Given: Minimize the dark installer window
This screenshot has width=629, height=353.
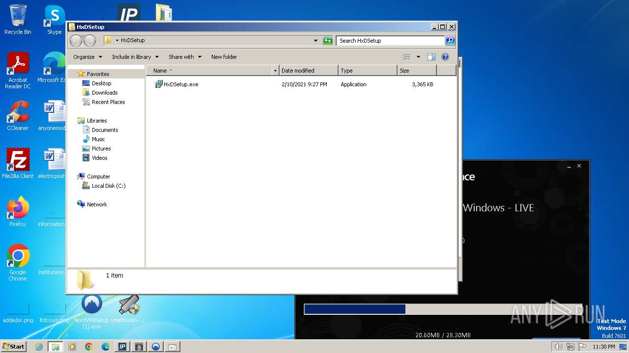Looking at the screenshot, I should tap(569, 167).
